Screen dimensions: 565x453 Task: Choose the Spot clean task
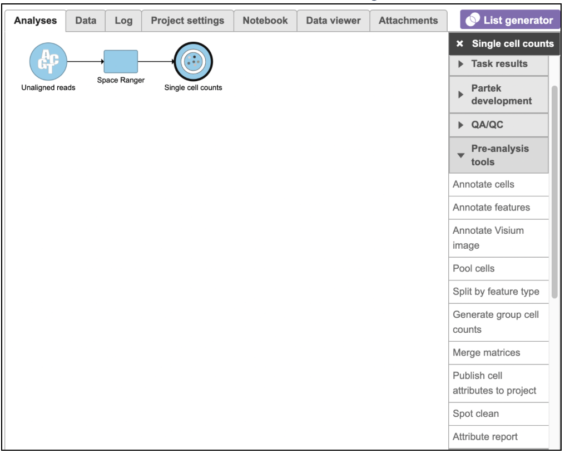click(475, 414)
